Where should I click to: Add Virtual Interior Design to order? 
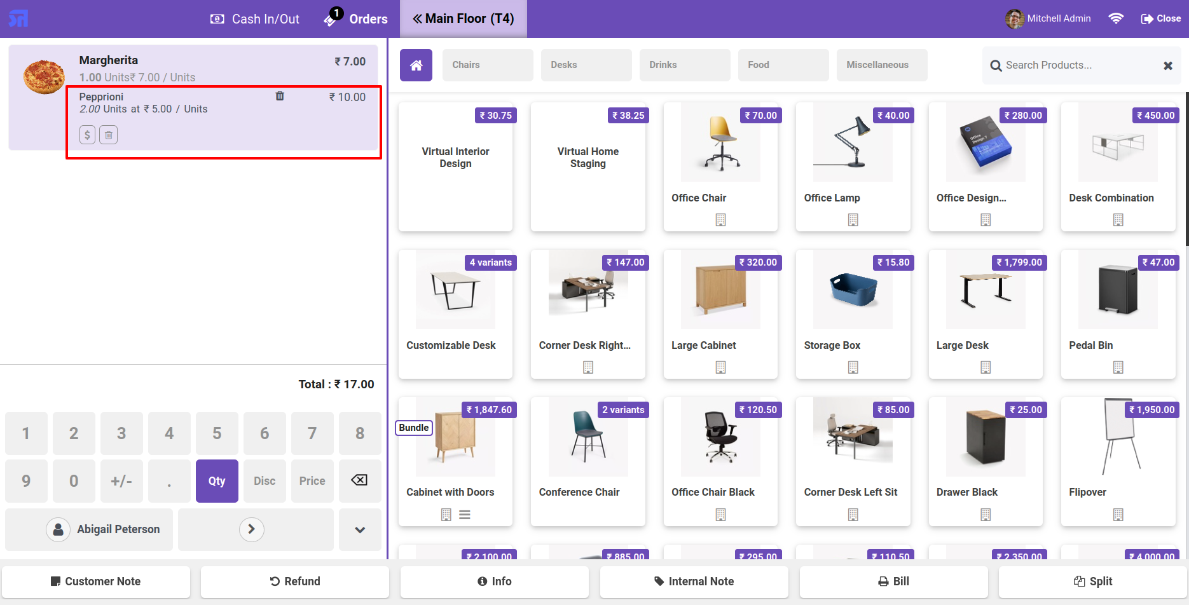pyautogui.click(x=455, y=167)
